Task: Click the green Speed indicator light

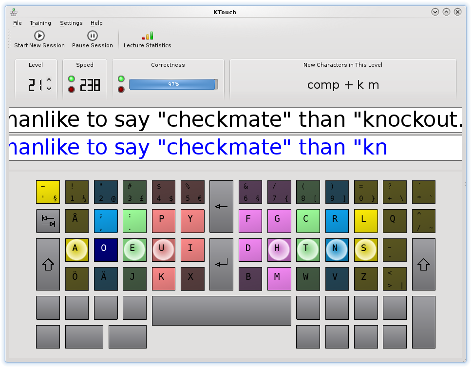Action: click(72, 79)
